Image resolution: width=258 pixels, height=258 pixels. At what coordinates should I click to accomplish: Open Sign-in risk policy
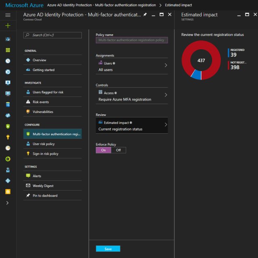pyautogui.click(x=52, y=153)
